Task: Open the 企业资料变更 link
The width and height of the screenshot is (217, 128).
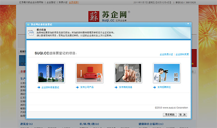Action: tap(182, 54)
